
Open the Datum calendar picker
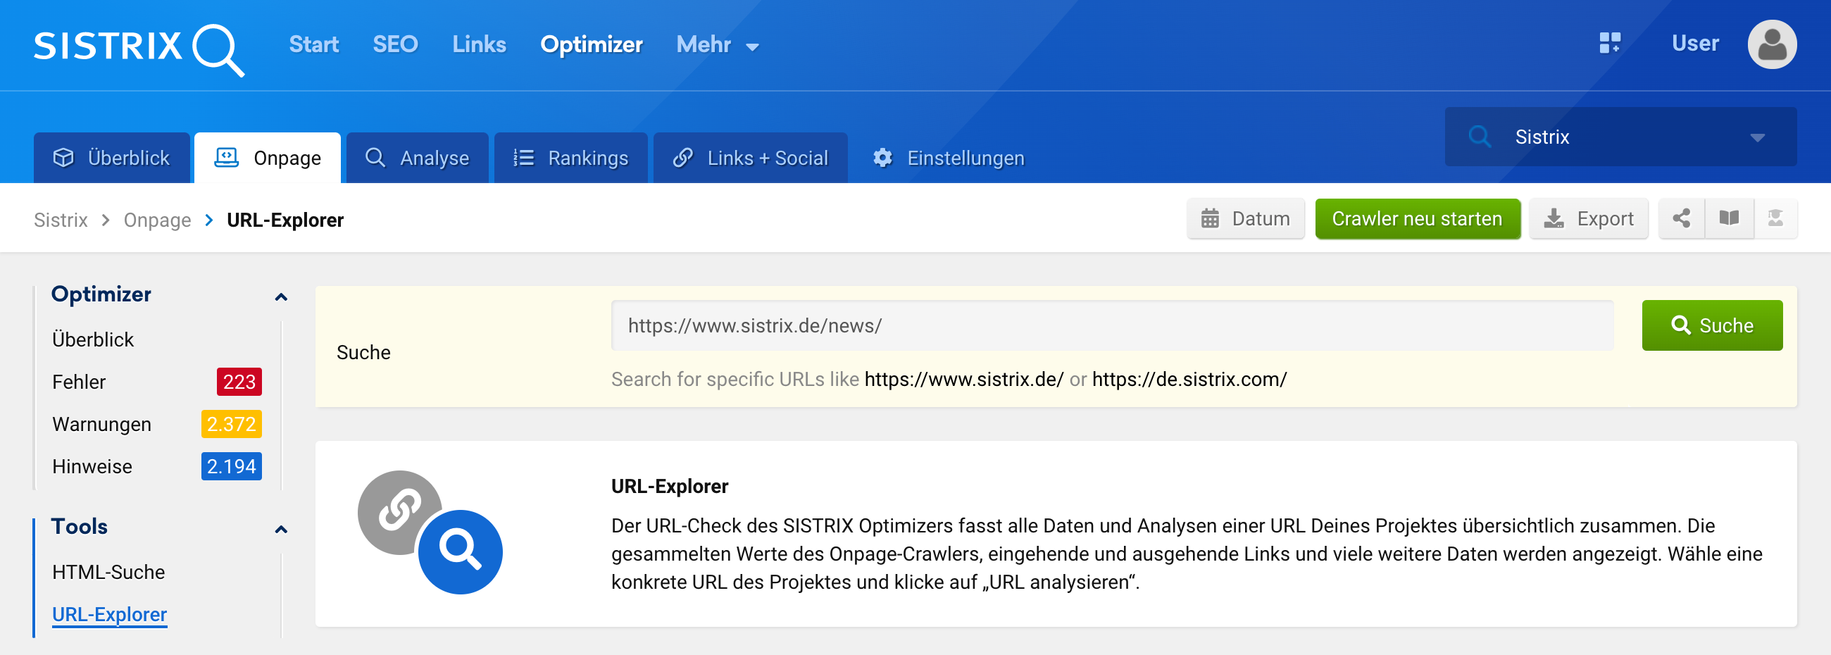tap(1245, 218)
